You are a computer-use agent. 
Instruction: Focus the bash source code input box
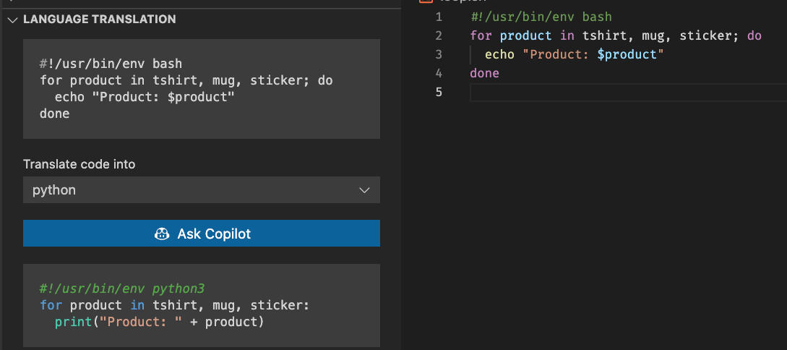coord(202,89)
